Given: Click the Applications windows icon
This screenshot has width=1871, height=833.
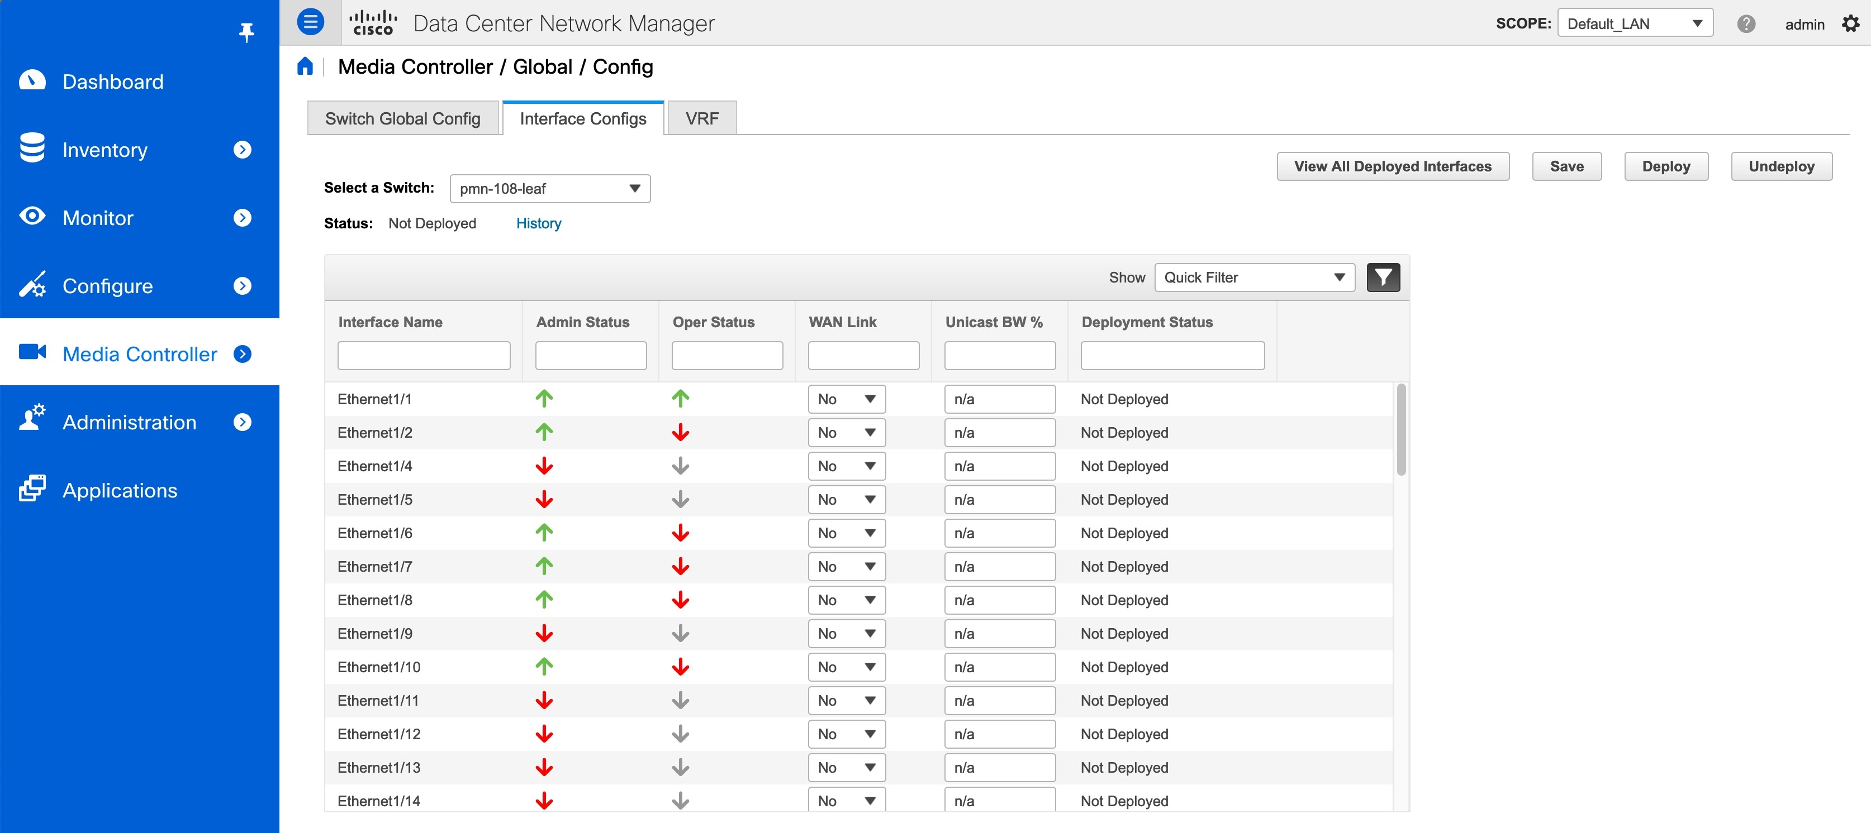Looking at the screenshot, I should pos(32,489).
